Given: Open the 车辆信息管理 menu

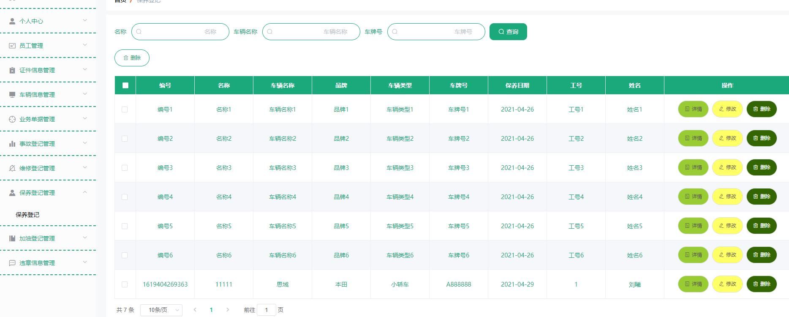Looking at the screenshot, I should click(48, 94).
